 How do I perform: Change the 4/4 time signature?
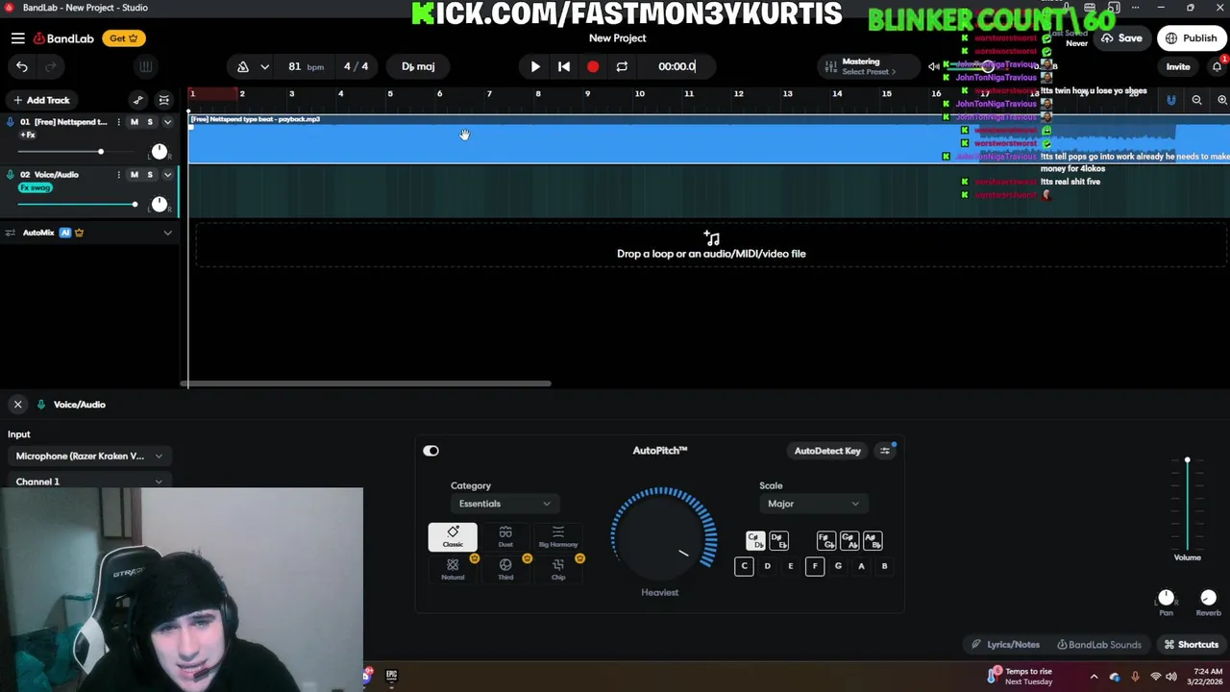click(356, 66)
